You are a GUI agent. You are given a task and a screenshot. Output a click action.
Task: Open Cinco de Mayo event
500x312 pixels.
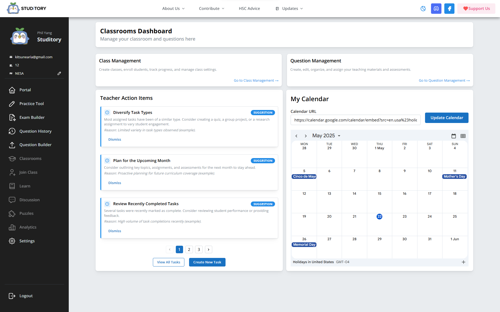(x=304, y=177)
